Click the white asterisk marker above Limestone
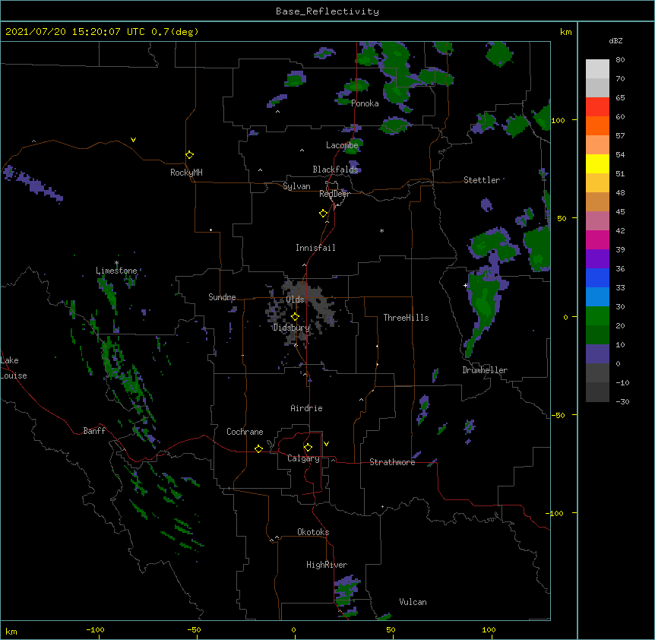Viewport: 655px width, 640px height. point(116,263)
